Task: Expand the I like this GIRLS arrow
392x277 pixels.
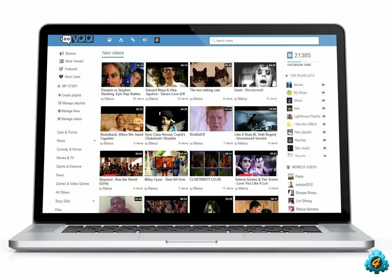Action: pyautogui.click(x=324, y=124)
